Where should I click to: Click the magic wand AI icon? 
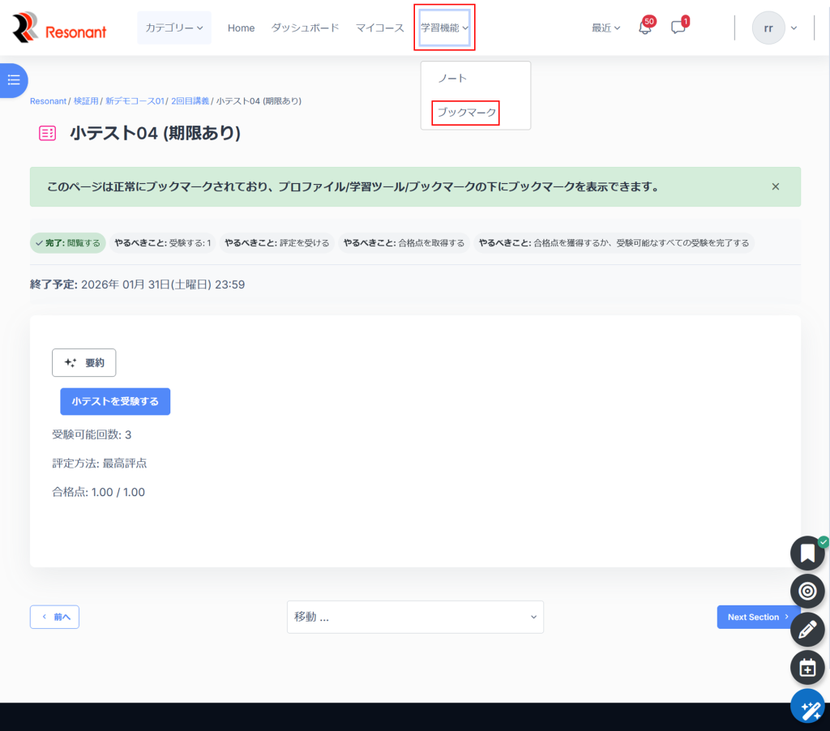807,707
